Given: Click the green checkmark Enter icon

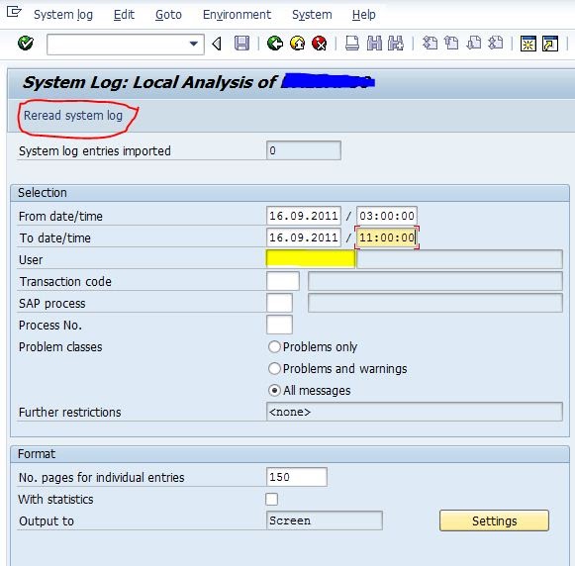Looking at the screenshot, I should [x=26, y=44].
